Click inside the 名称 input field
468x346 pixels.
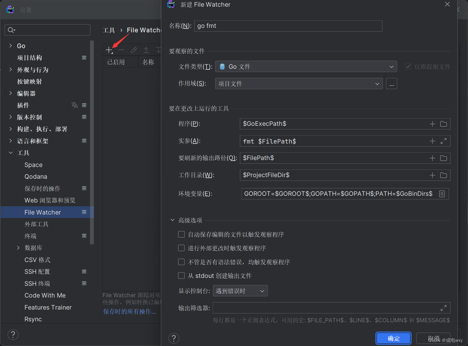288,26
